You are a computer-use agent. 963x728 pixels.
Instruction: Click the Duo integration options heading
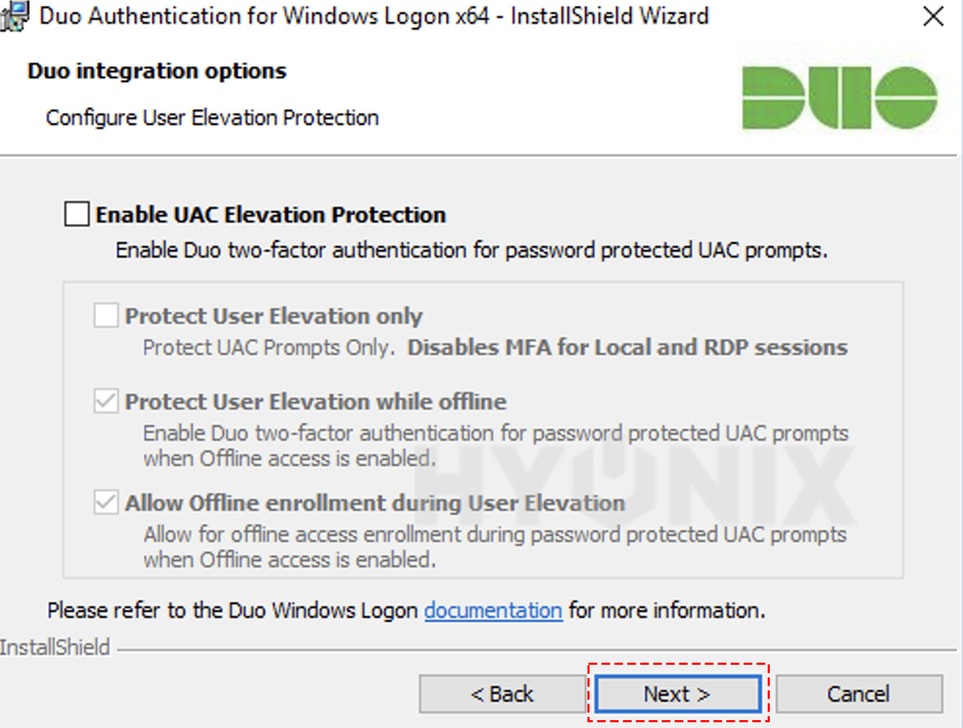(x=157, y=71)
